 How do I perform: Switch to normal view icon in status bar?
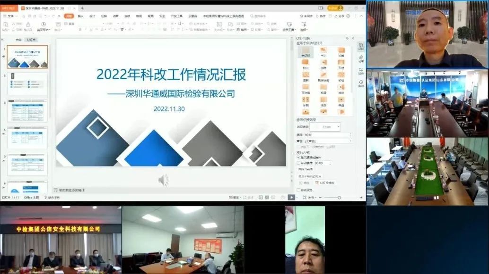pyautogui.click(x=261, y=198)
